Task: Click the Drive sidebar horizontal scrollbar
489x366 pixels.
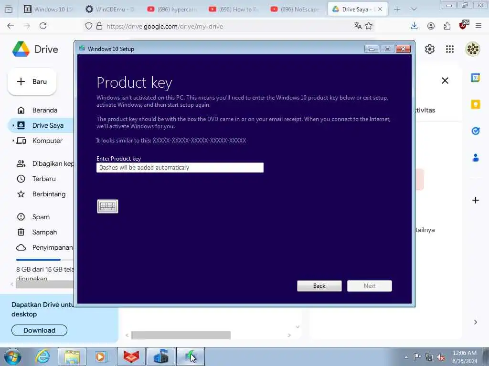Action: coord(44,284)
